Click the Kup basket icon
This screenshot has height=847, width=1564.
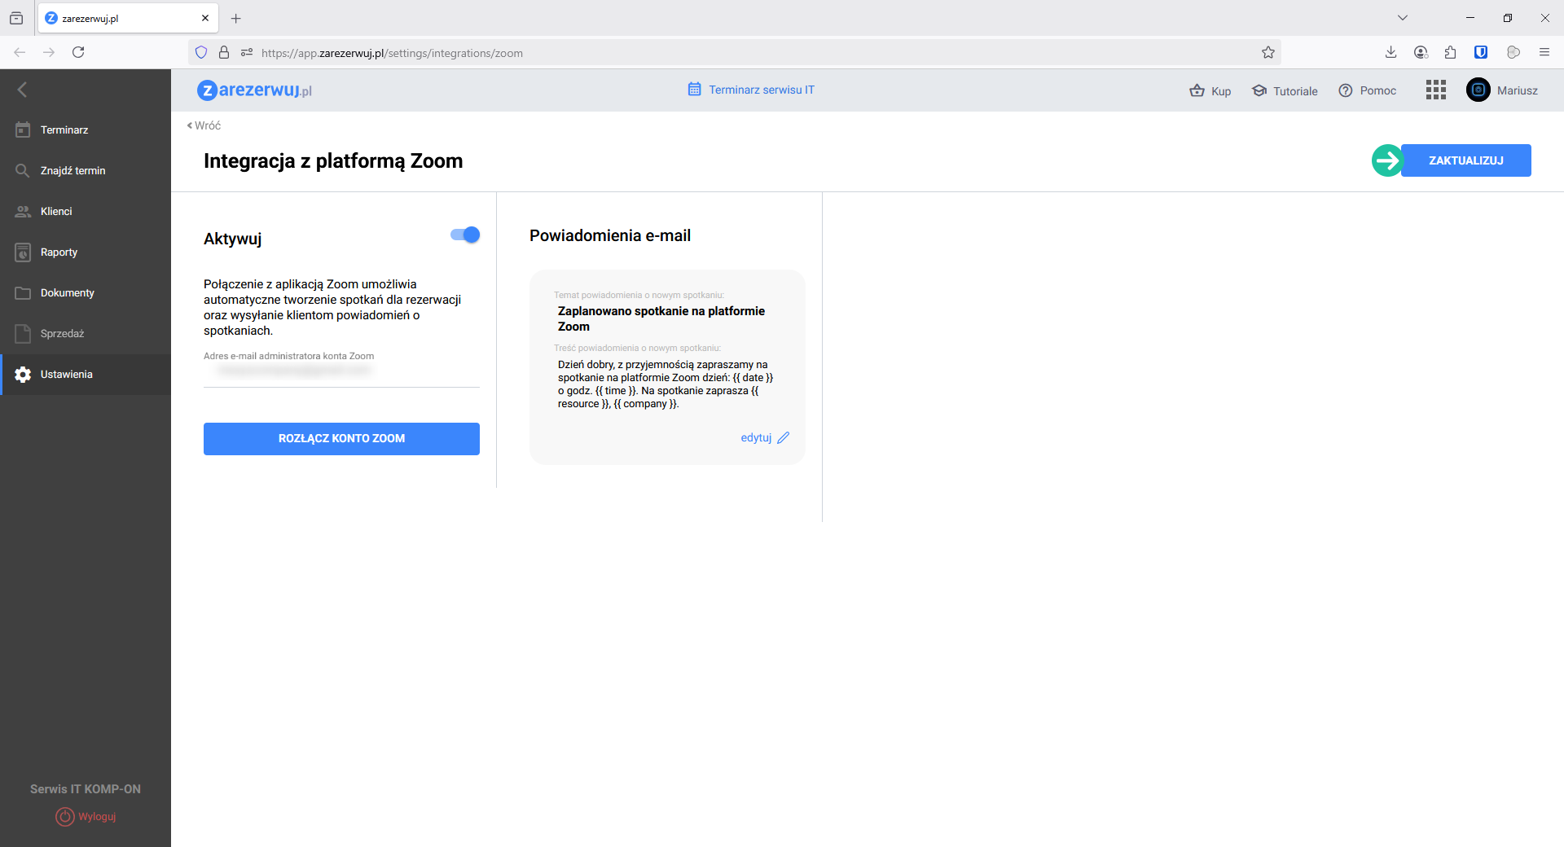click(1197, 90)
